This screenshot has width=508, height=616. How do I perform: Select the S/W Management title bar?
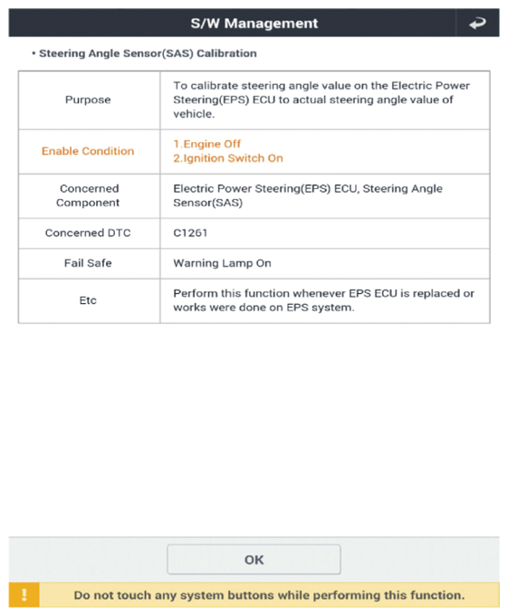(254, 24)
